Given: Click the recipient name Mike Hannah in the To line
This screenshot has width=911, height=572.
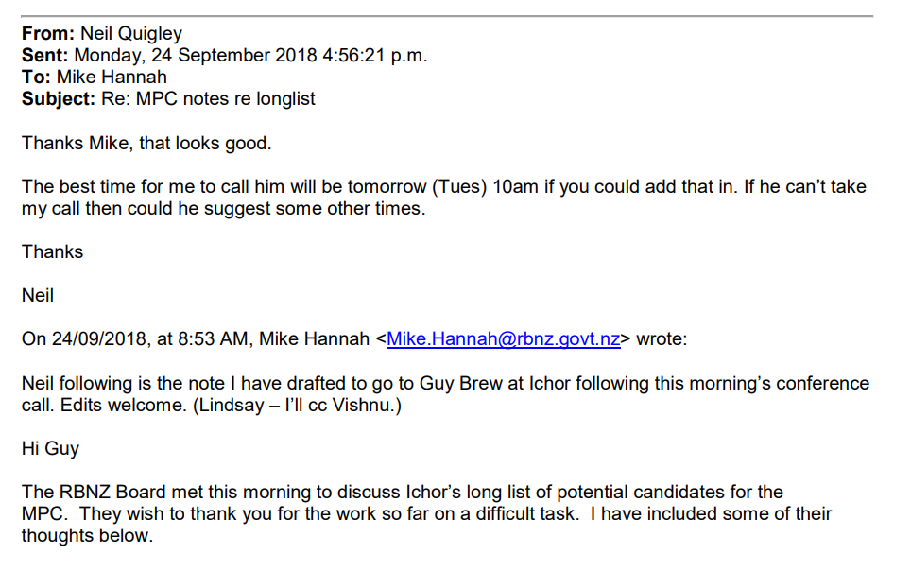Looking at the screenshot, I should [x=112, y=77].
